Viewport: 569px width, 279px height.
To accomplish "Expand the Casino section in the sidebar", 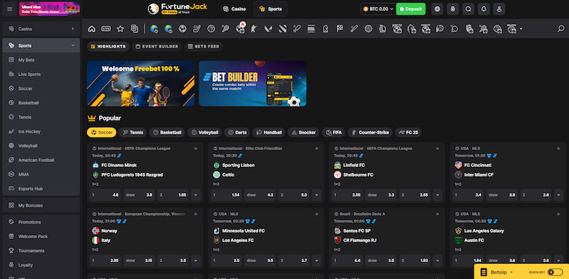I will [72, 28].
